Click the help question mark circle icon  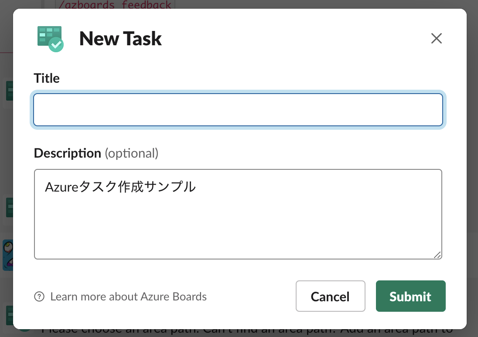click(39, 297)
